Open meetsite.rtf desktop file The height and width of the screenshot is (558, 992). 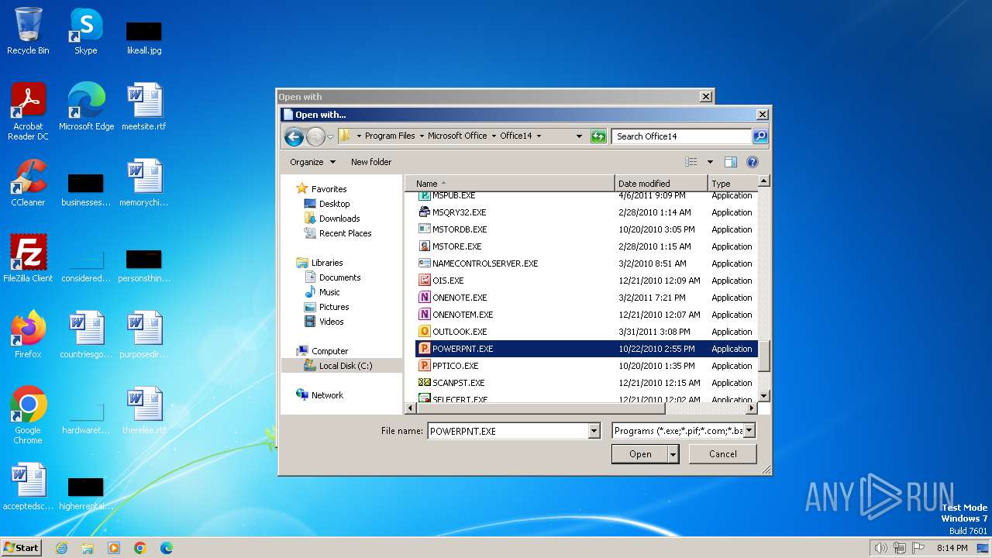pyautogui.click(x=144, y=108)
